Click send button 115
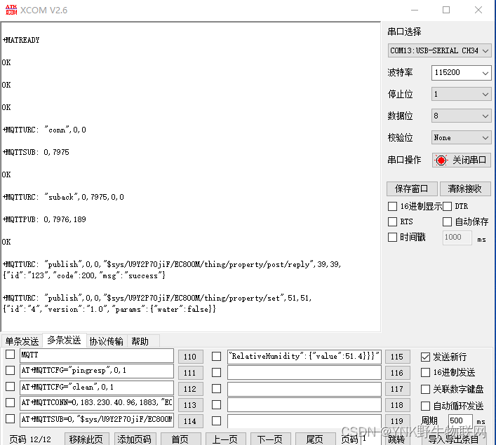This screenshot has width=496, height=445. (x=397, y=357)
